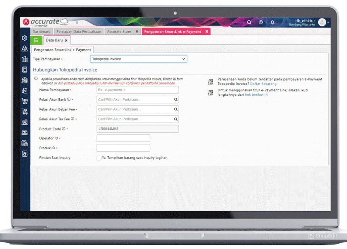Open the reports chart module icon
This screenshot has width=347, height=249.
click(24, 154)
